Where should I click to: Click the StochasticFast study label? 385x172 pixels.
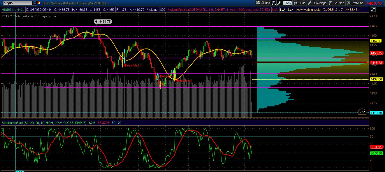[44, 123]
